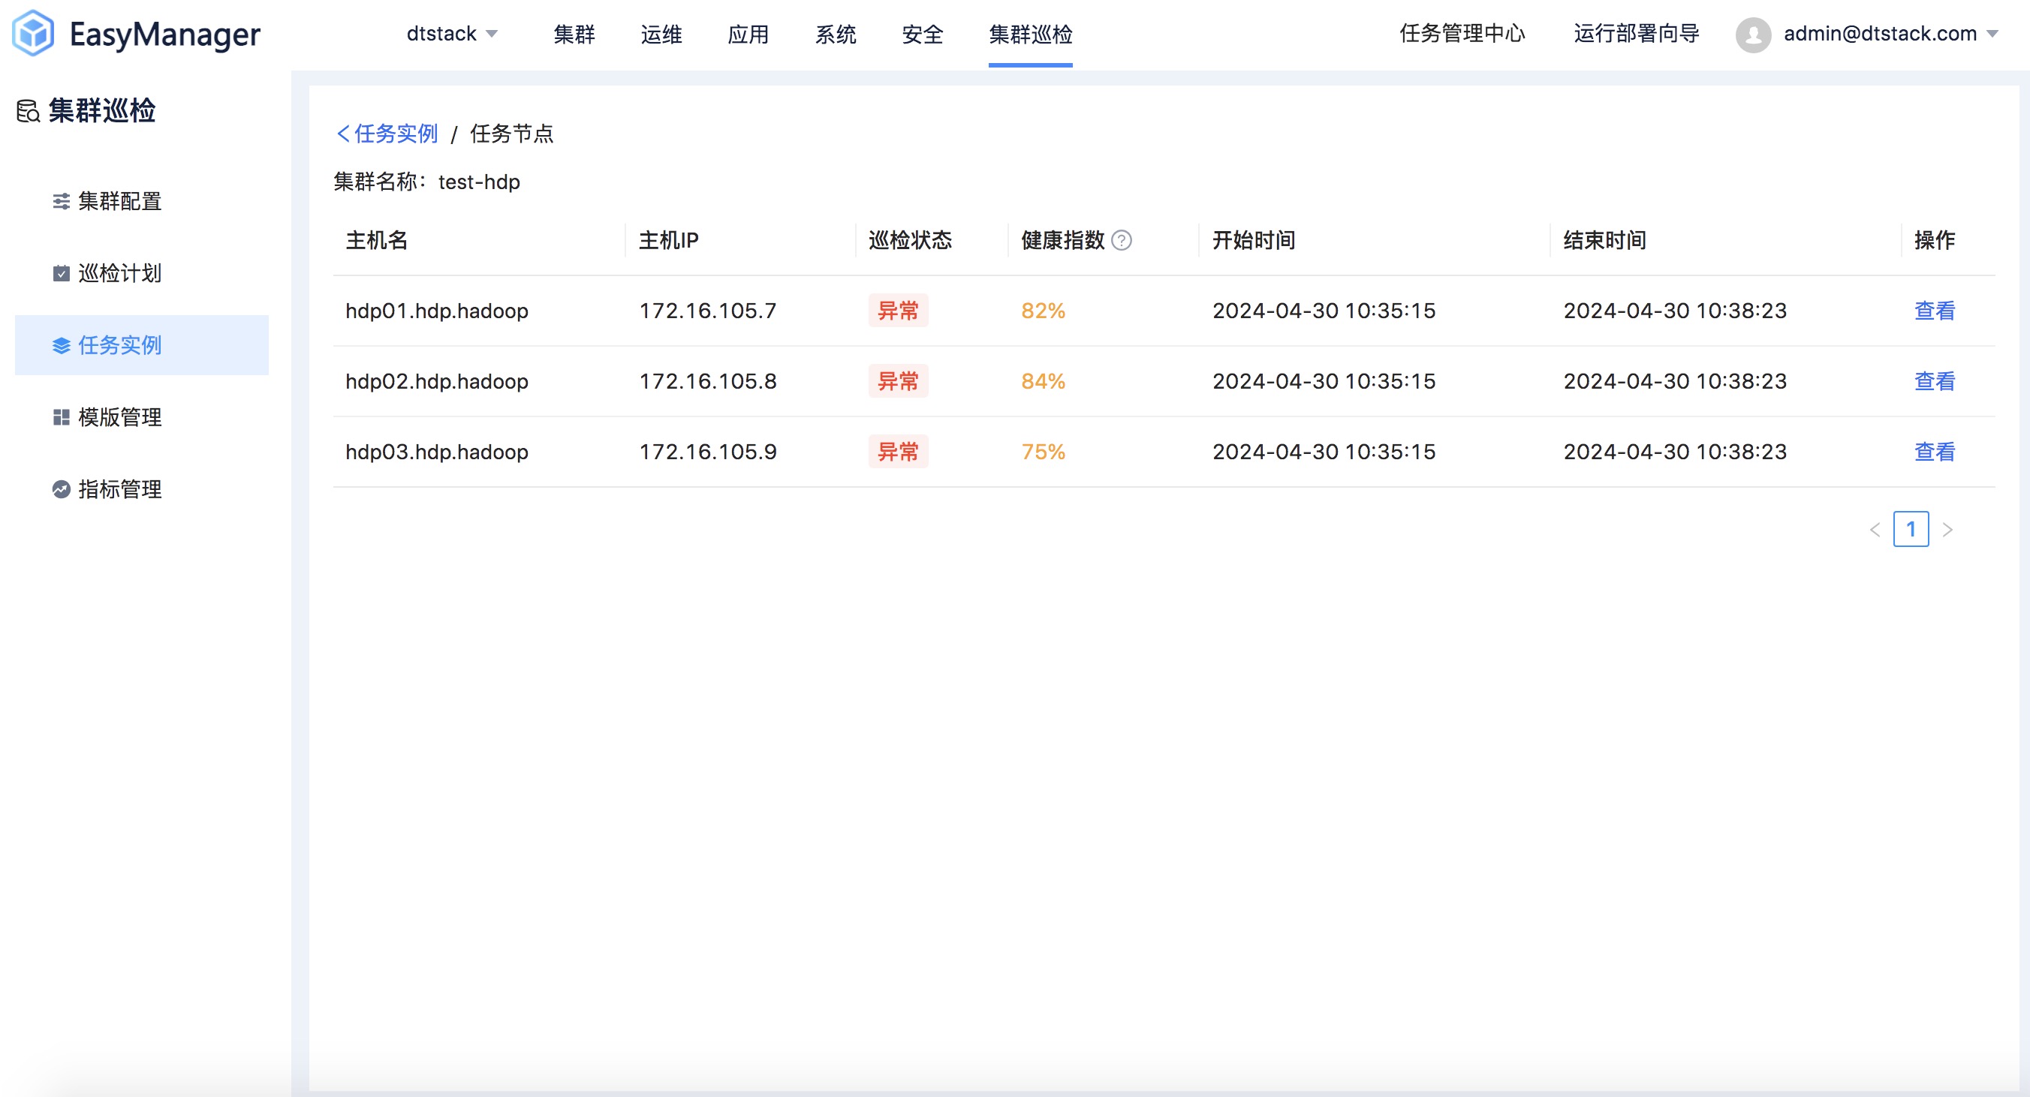Click the 健康指数 help question icon
Image resolution: width=2030 pixels, height=1097 pixels.
click(x=1122, y=240)
